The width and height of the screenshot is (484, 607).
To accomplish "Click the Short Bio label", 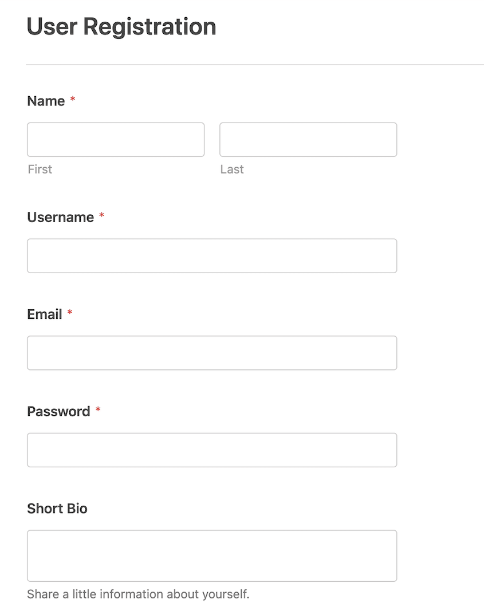I will (x=57, y=509).
